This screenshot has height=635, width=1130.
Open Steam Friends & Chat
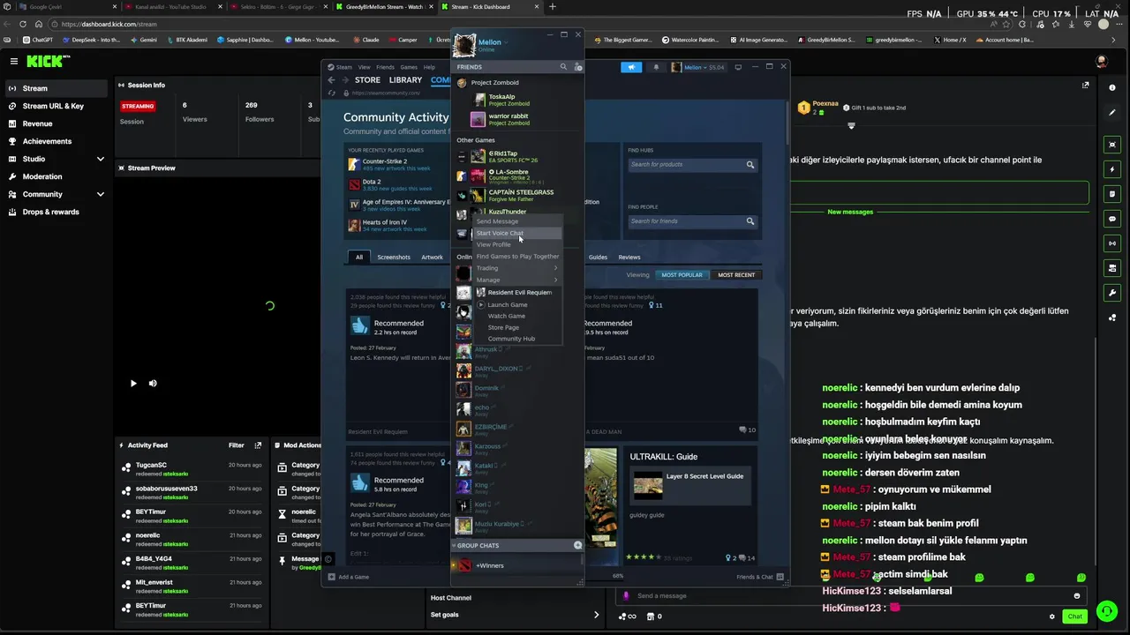pyautogui.click(x=759, y=577)
